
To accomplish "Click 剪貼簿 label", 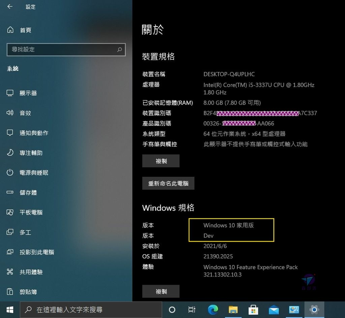I will point(28,292).
